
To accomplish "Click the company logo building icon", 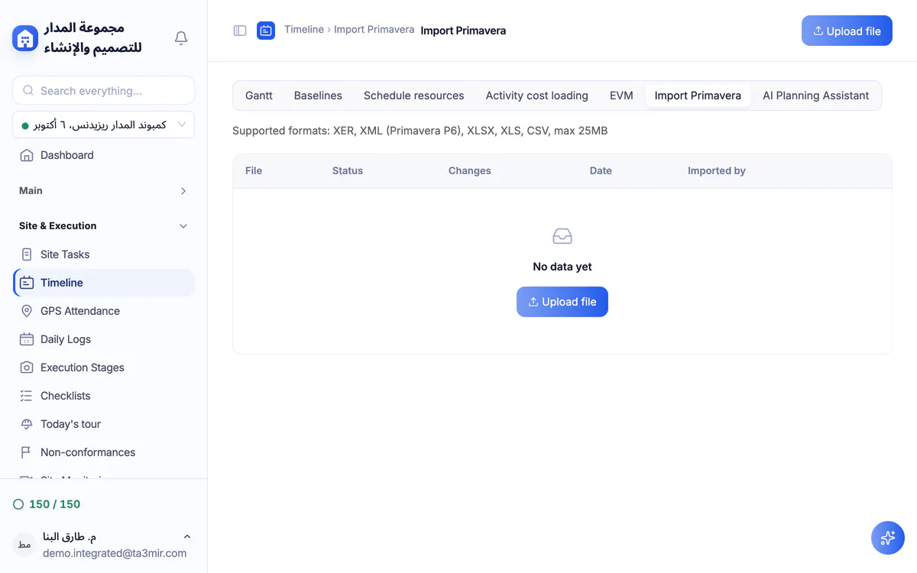I will coord(25,38).
